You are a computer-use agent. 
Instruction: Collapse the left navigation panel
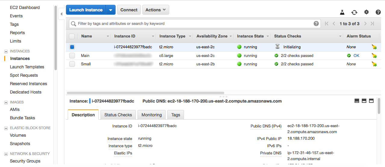61,14
